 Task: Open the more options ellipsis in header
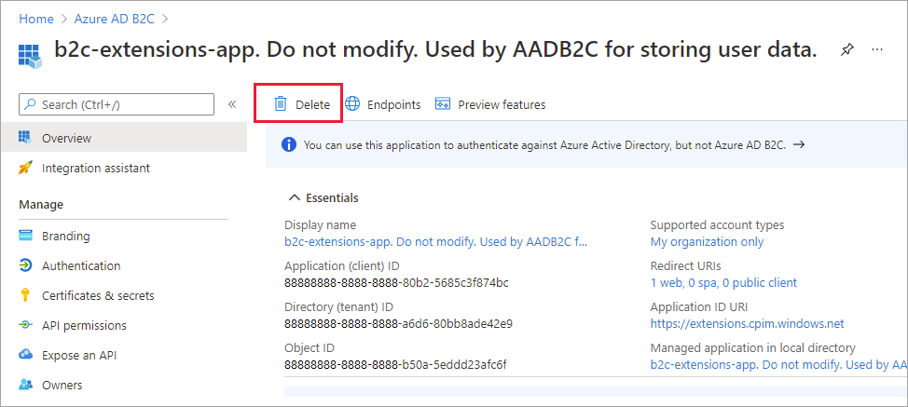click(x=876, y=50)
